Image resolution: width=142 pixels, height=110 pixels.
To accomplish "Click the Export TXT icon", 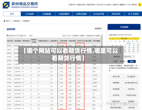I will coord(18,36).
